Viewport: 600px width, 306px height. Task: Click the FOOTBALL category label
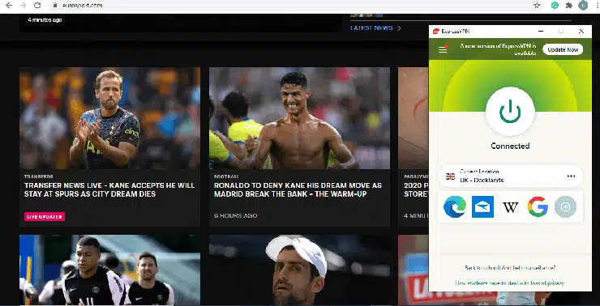click(x=226, y=176)
